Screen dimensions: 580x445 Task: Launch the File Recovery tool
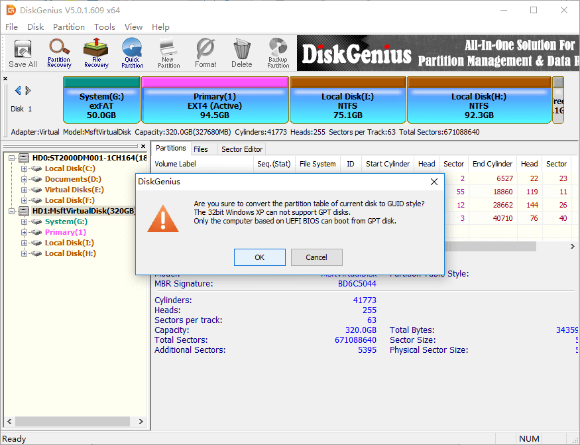[96, 53]
